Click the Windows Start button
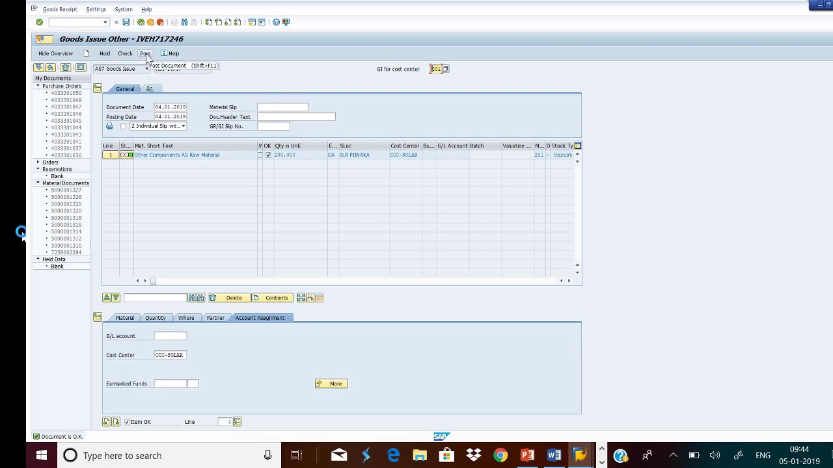833x468 pixels. [x=41, y=455]
